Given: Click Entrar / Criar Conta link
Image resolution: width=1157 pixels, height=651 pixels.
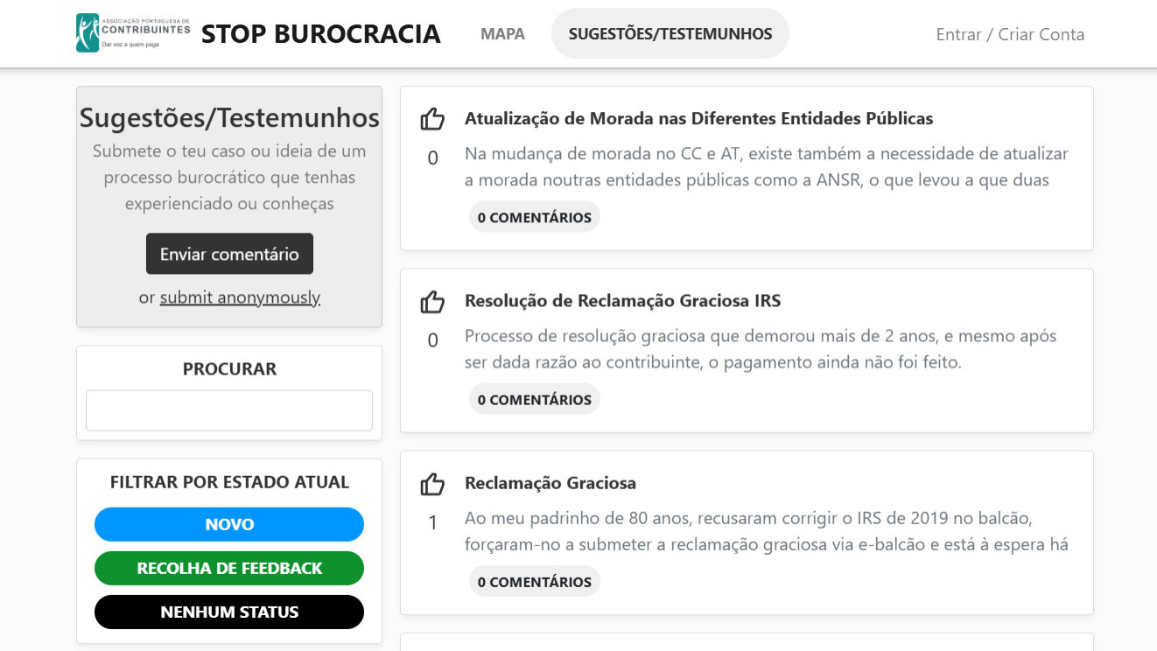Looking at the screenshot, I should click(x=1010, y=34).
